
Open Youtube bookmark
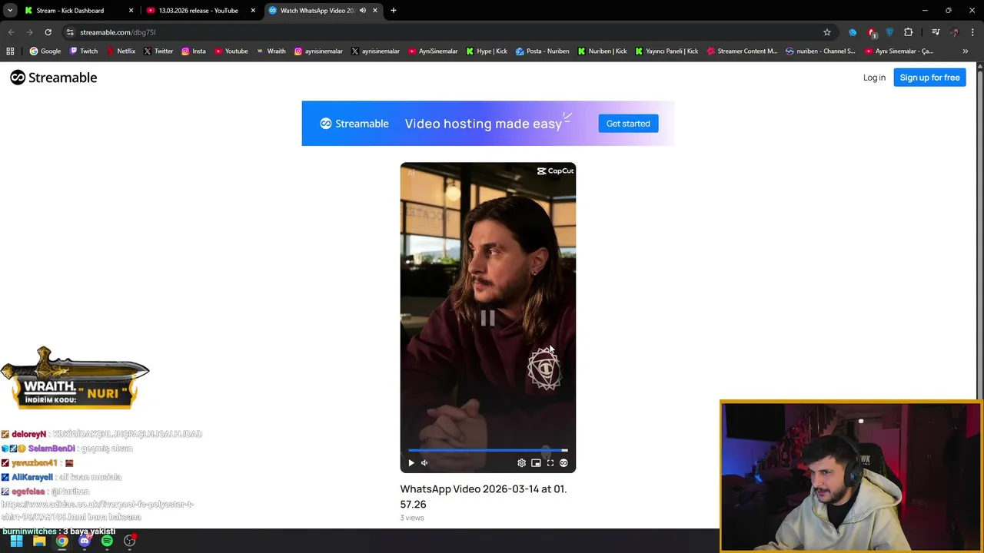(x=231, y=51)
